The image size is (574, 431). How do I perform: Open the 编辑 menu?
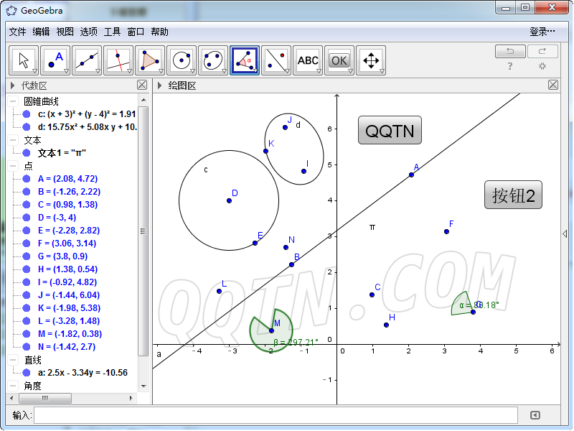41,32
